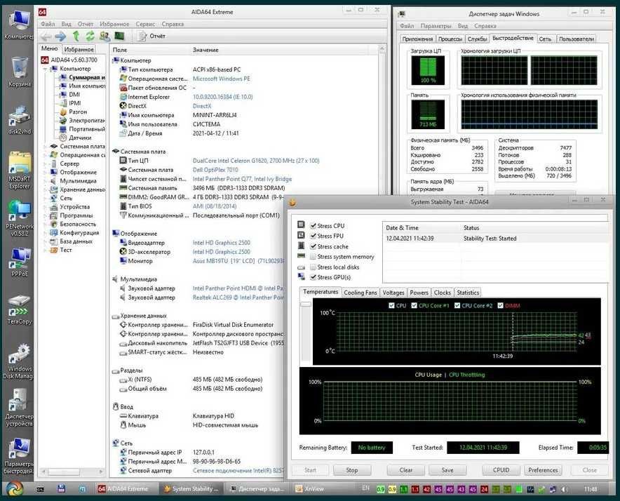Click the EN language indicator on taskbar
Image resolution: width=620 pixels, height=501 pixels.
(x=365, y=488)
